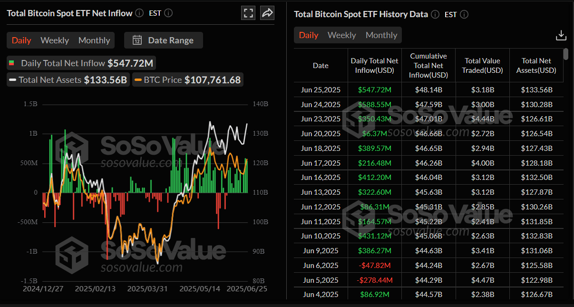
Task: Select the Monthly tab on the chart panel
Action: click(94, 40)
